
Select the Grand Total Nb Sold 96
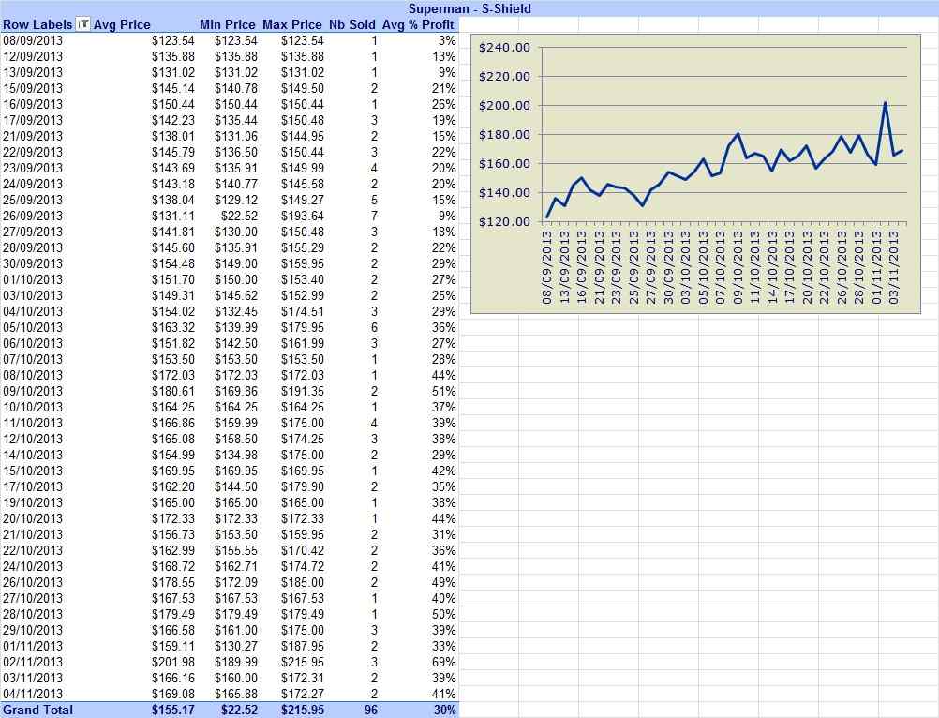[371, 710]
